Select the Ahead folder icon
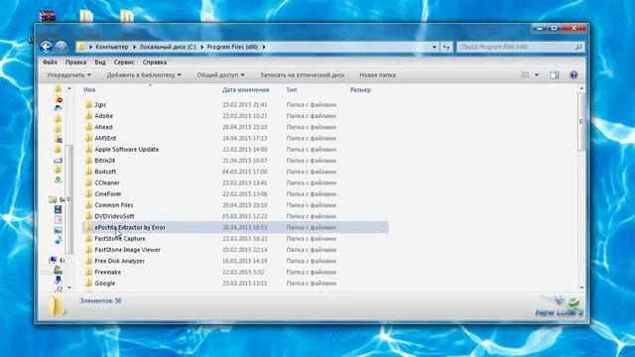 [x=88, y=127]
